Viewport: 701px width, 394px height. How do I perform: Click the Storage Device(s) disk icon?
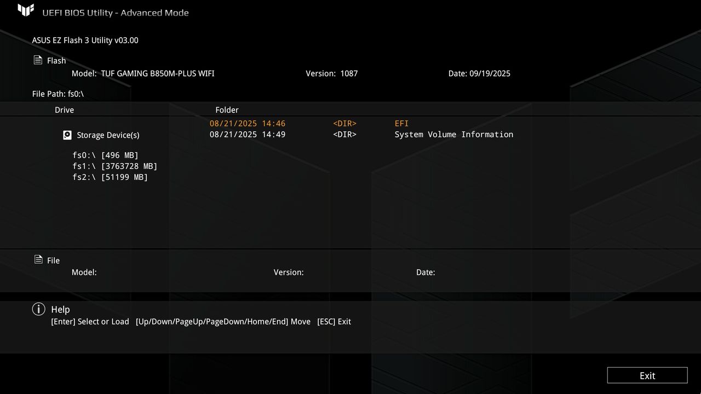67,135
